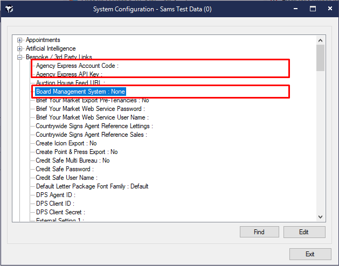Viewport: 339px width, 266px height.
Task: Click the scrollbar up arrow
Action: (x=321, y=40)
